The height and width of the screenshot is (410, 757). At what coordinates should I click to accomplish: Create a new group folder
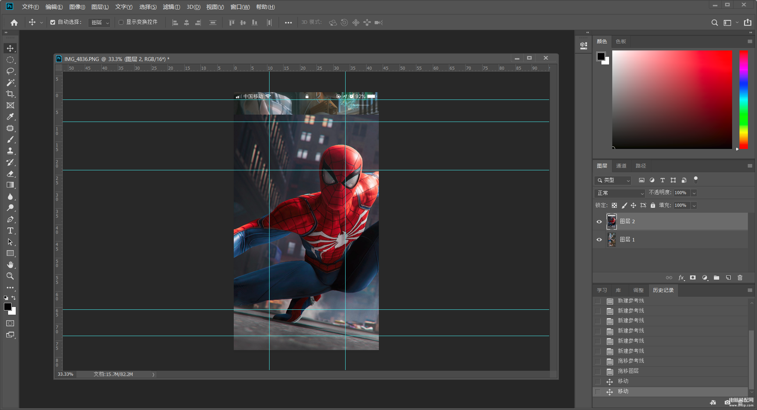(716, 278)
